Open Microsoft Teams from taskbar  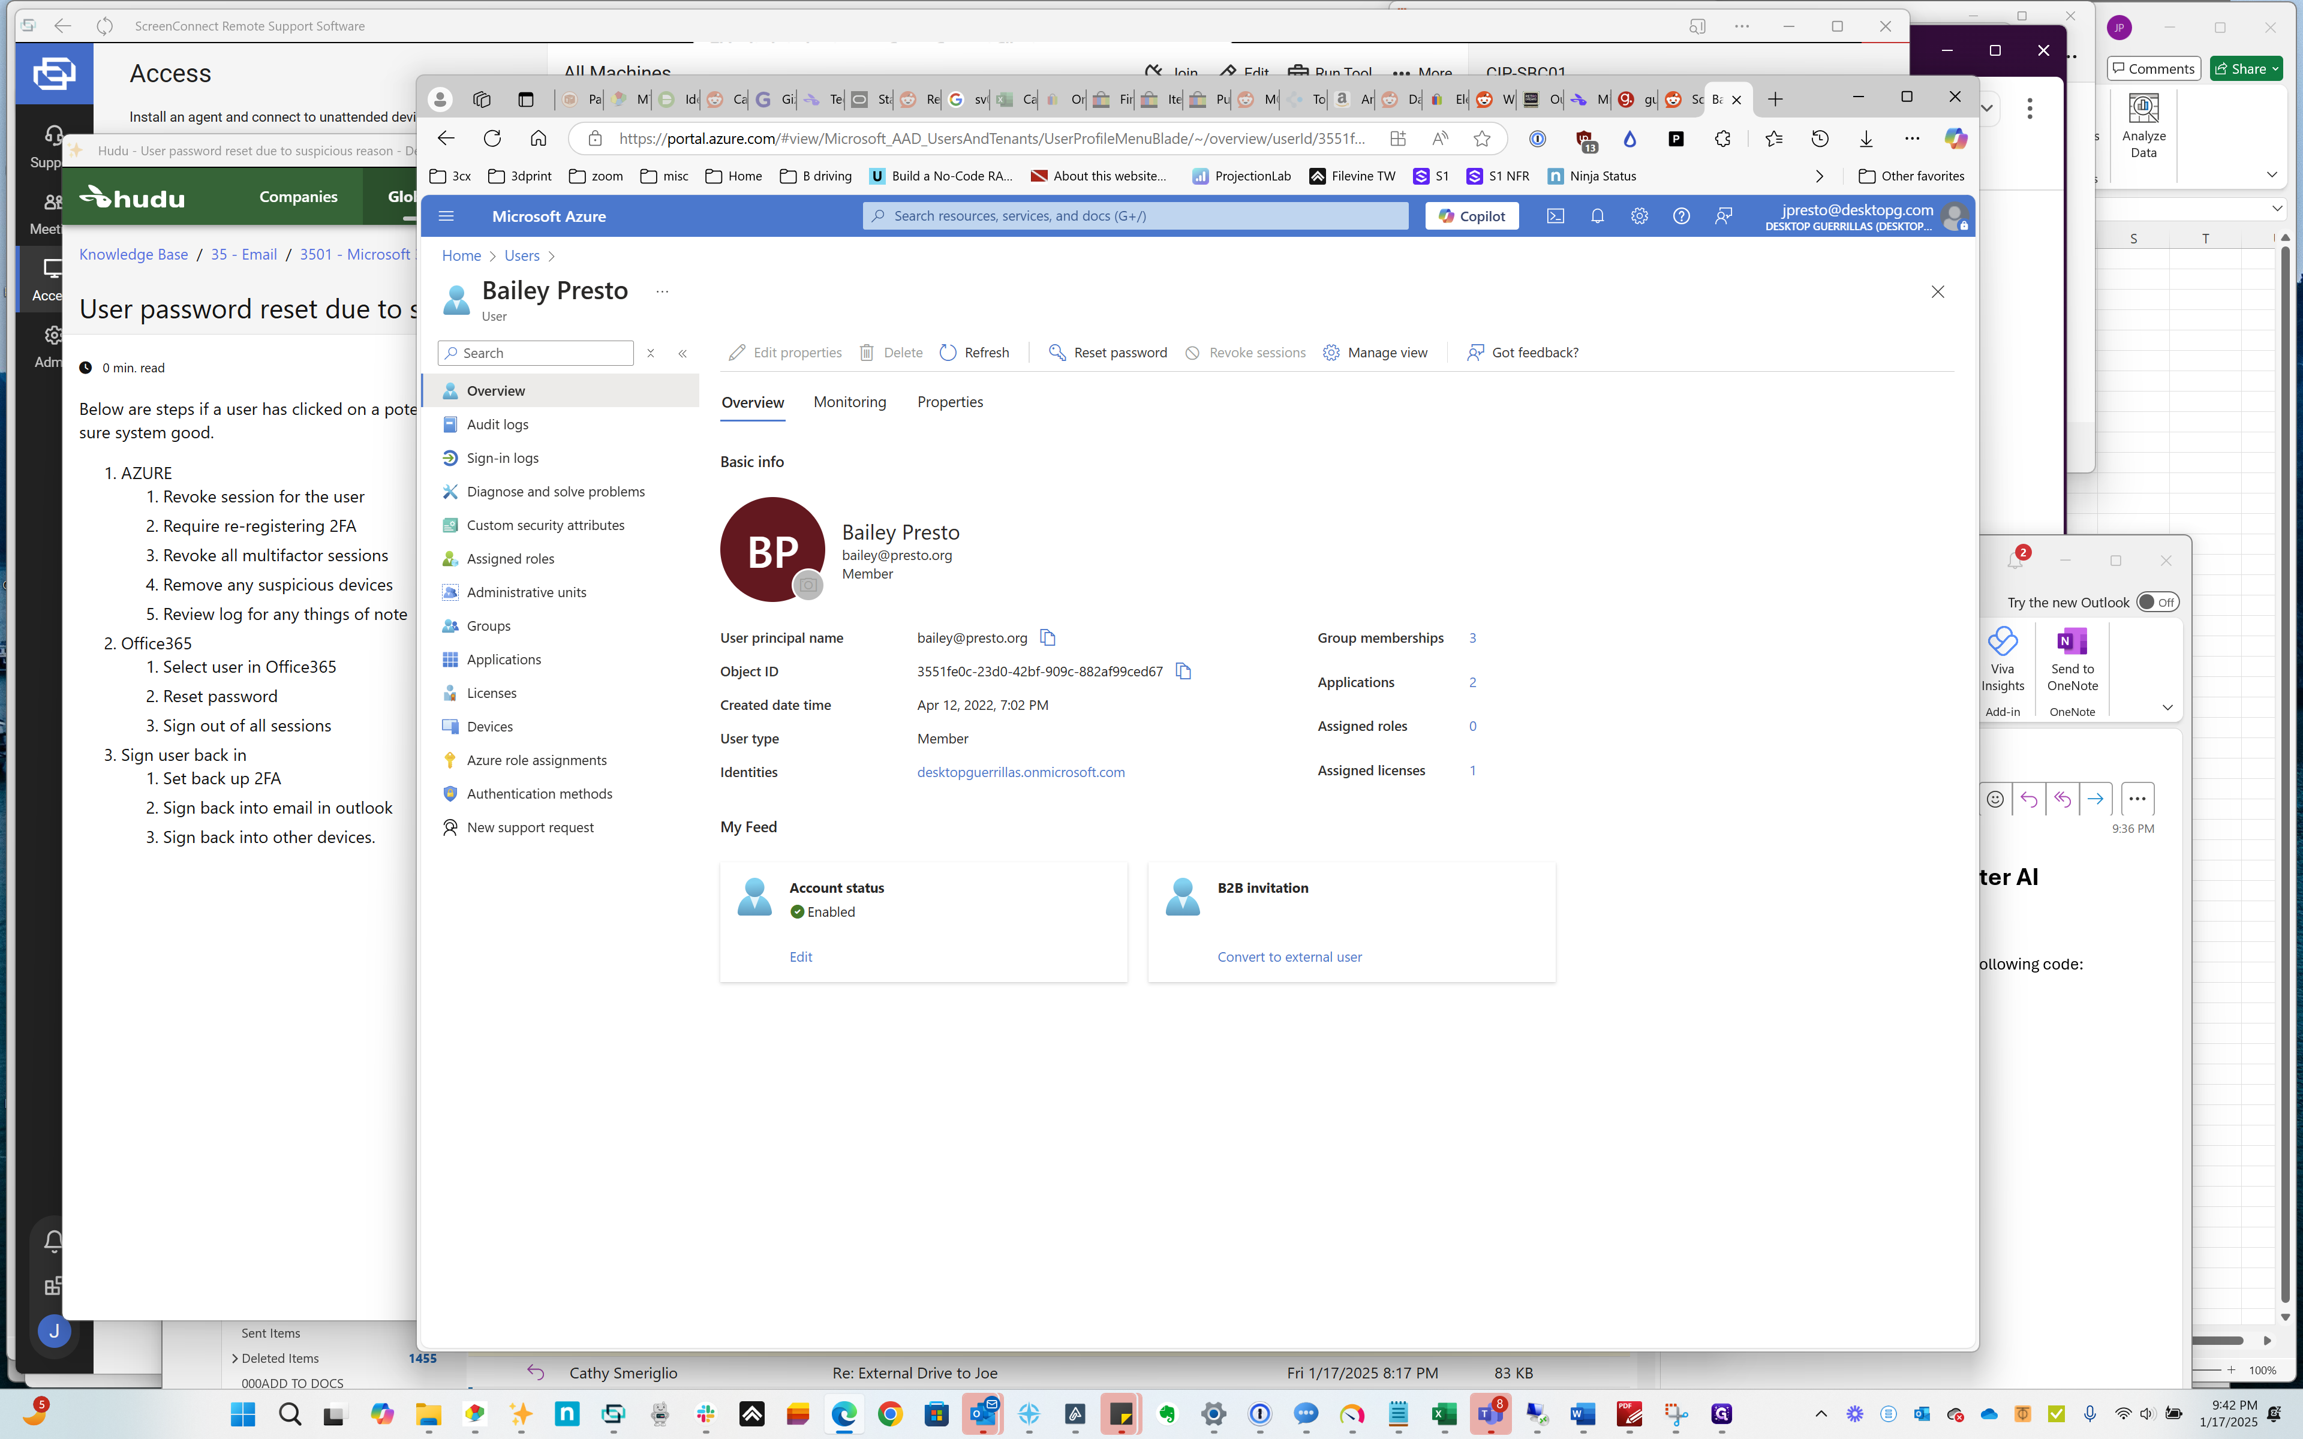[1490, 1413]
